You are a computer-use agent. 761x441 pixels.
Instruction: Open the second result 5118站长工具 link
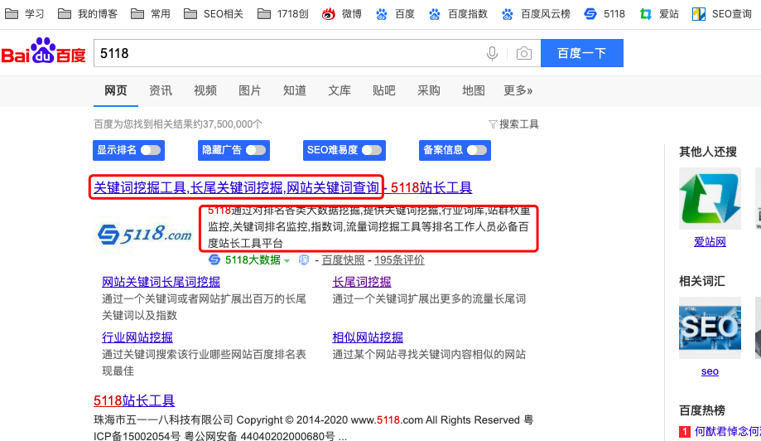(134, 400)
